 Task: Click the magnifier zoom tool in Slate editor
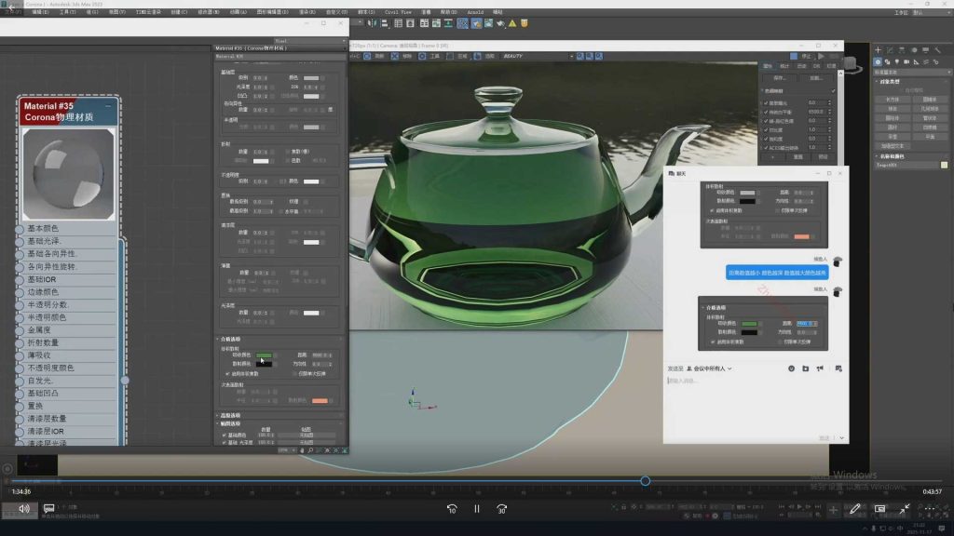[310, 450]
